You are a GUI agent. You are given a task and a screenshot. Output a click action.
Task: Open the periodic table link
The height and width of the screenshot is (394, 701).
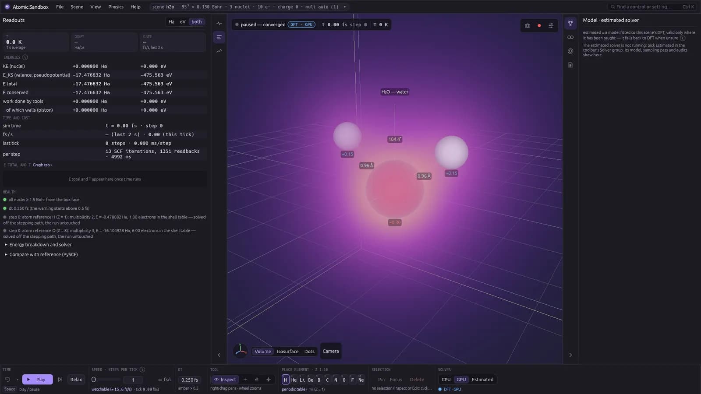294,389
